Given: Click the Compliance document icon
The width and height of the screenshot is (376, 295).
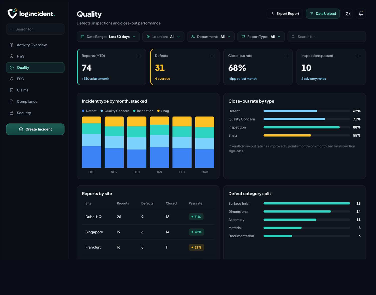Looking at the screenshot, I should [x=12, y=101].
